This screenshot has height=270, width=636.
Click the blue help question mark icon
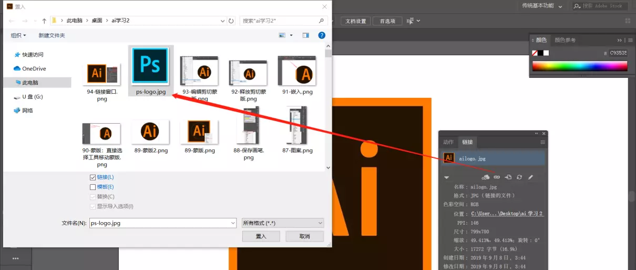(322, 35)
